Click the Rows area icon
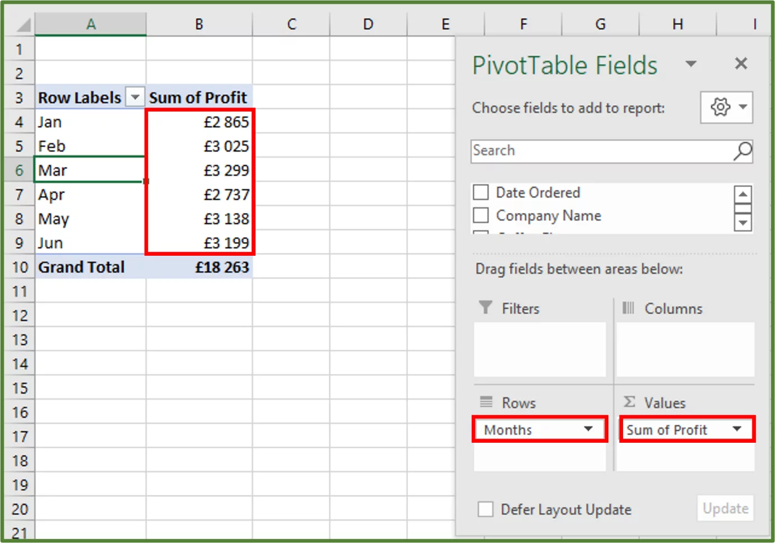The width and height of the screenshot is (775, 543). (484, 402)
